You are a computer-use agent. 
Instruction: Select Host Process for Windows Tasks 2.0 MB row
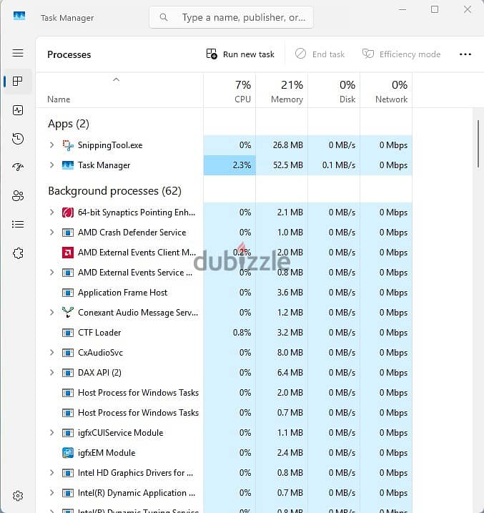pos(224,393)
